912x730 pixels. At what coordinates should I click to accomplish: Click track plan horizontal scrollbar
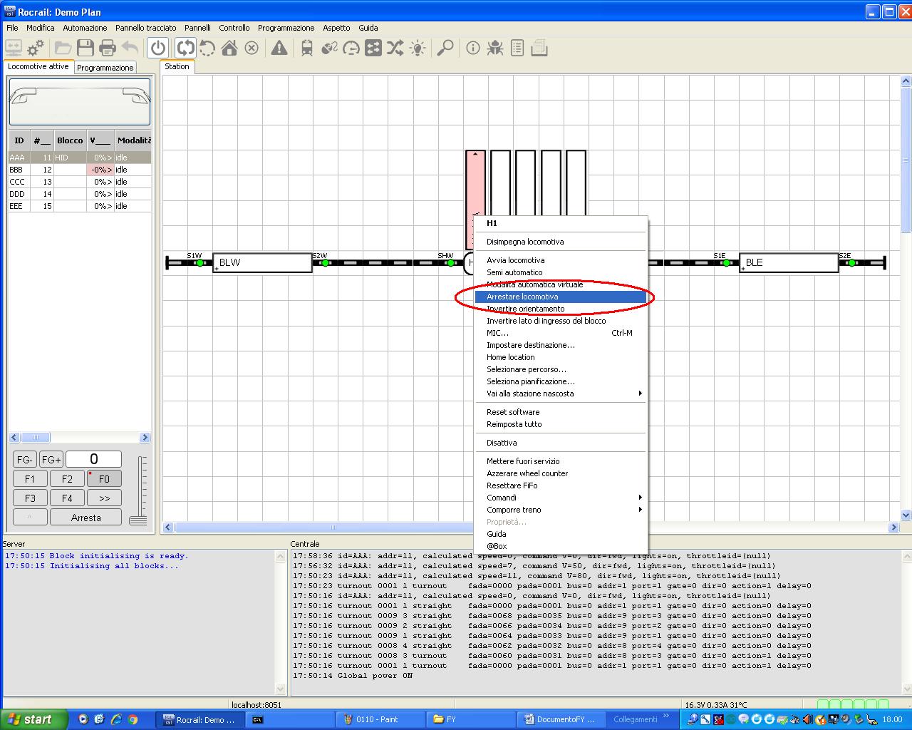[532, 528]
